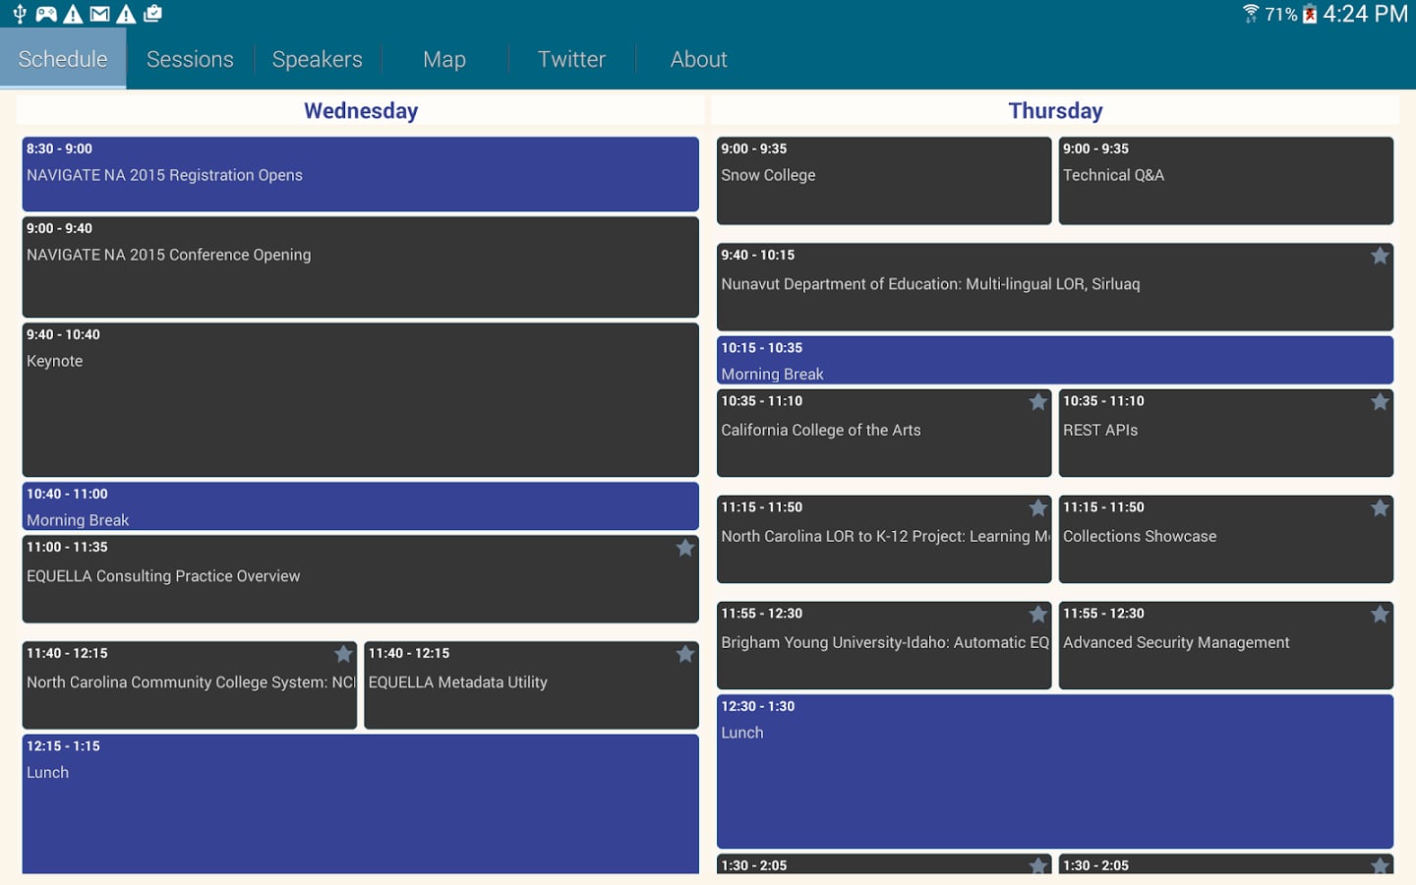Click the Thursday day header
Image resolution: width=1416 pixels, height=885 pixels.
click(x=1055, y=110)
